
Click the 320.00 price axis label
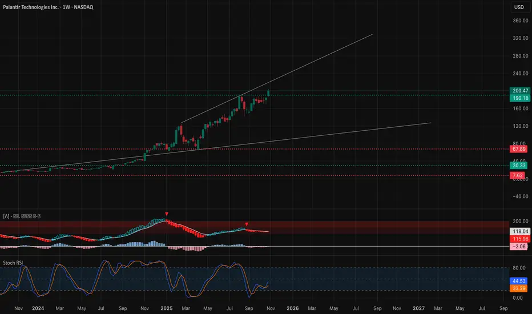(521, 38)
